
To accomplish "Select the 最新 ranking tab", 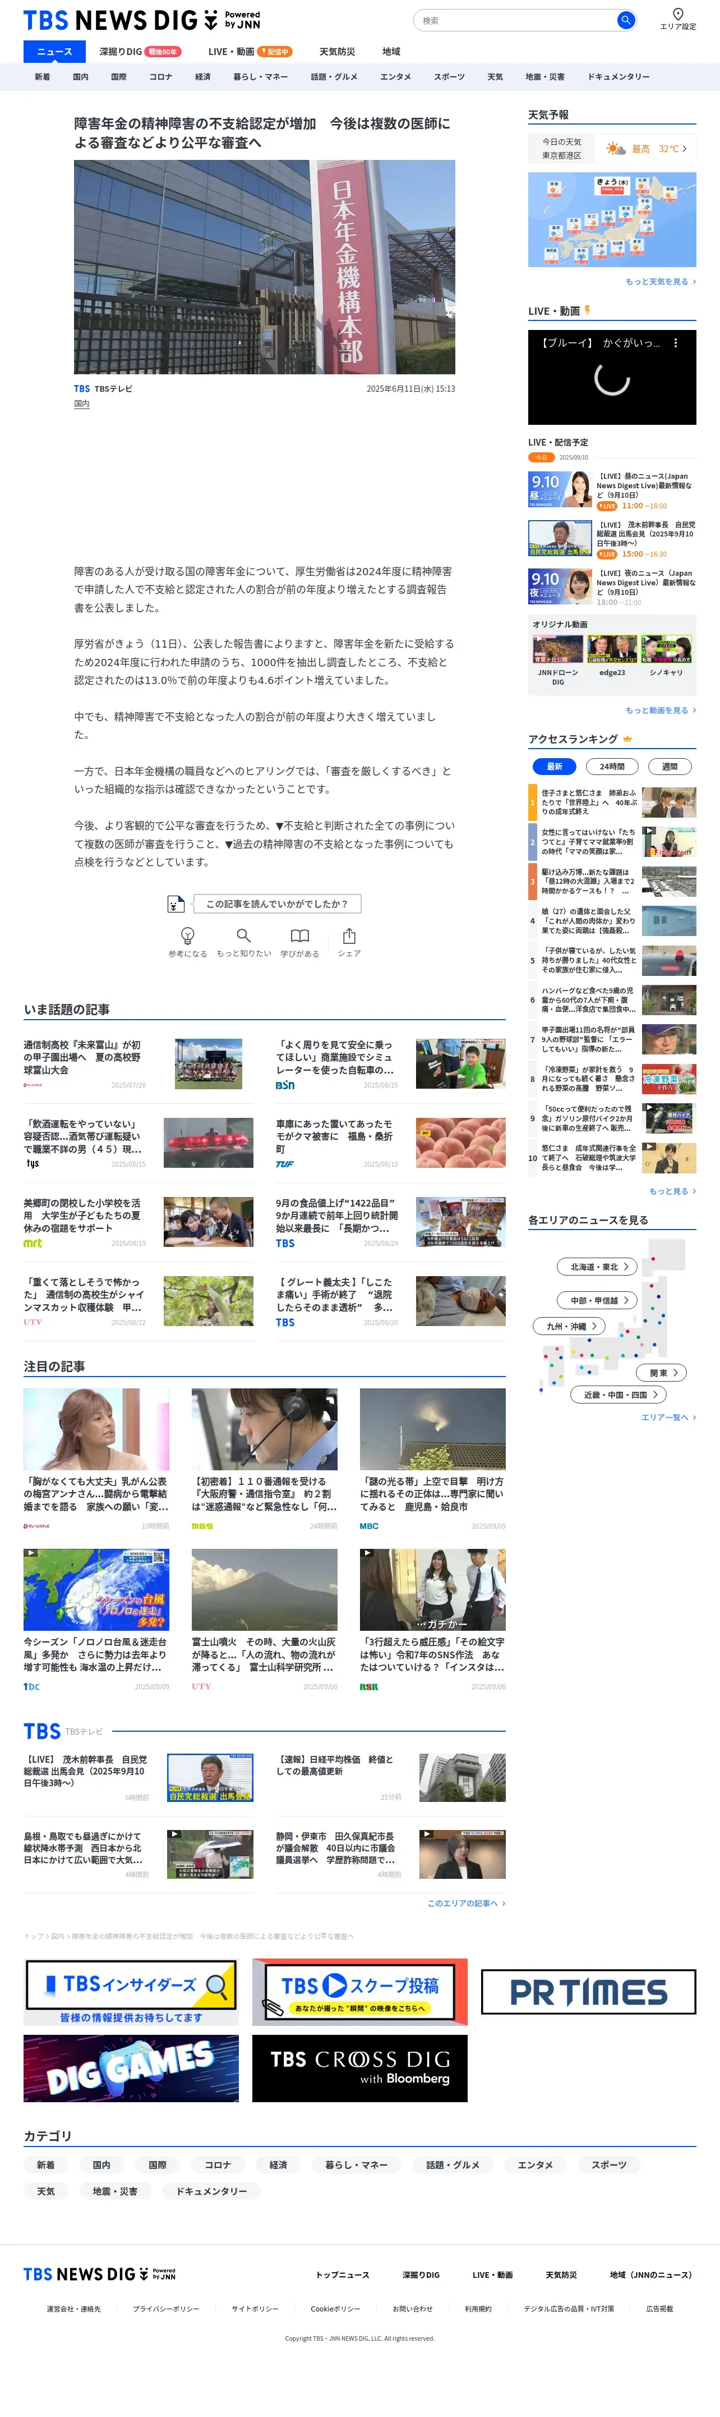I will click(x=555, y=767).
